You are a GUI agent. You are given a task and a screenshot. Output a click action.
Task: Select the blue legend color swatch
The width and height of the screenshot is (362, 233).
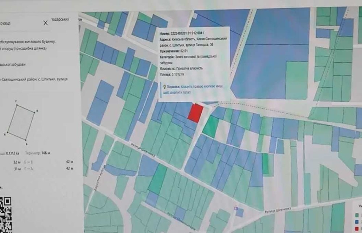357,222
